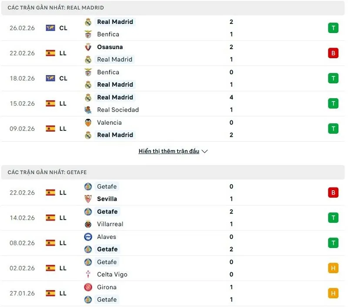The width and height of the screenshot is (348, 307).
Task: Open the Getafe club logo
Action: coord(88,186)
